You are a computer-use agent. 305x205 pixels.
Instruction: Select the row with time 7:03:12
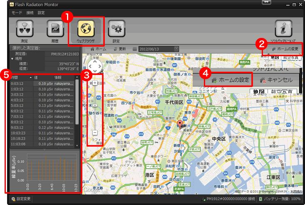[42, 117]
